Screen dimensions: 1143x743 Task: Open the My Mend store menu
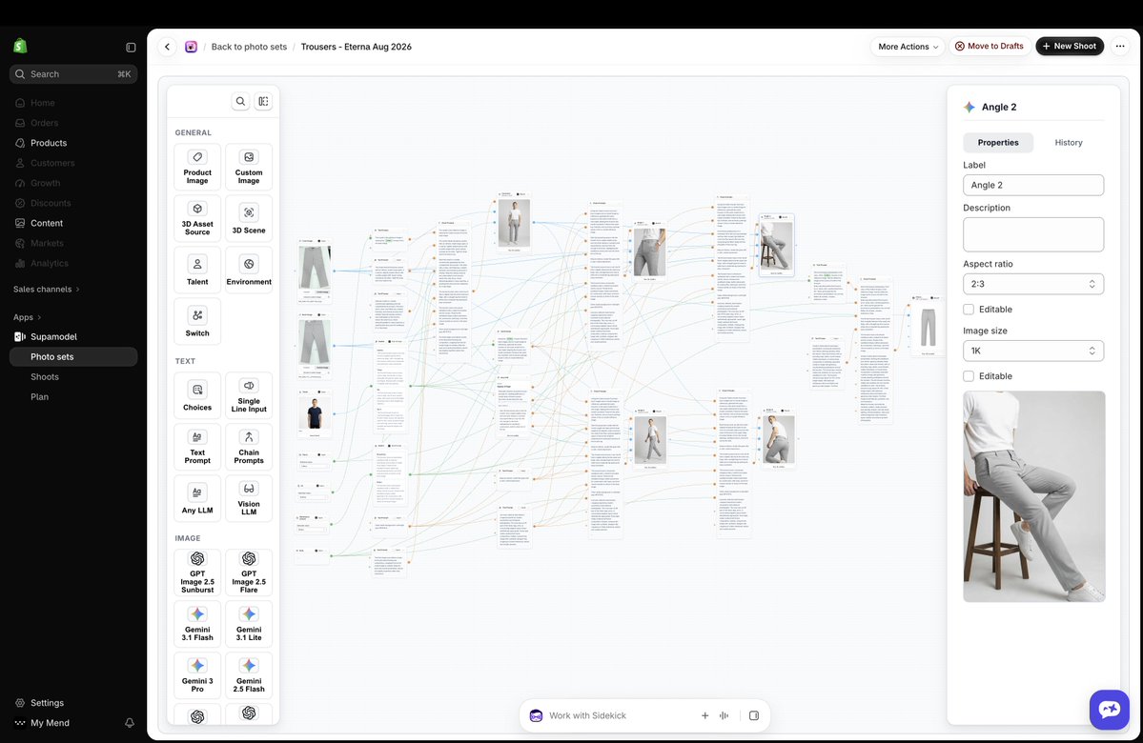[x=50, y=723]
